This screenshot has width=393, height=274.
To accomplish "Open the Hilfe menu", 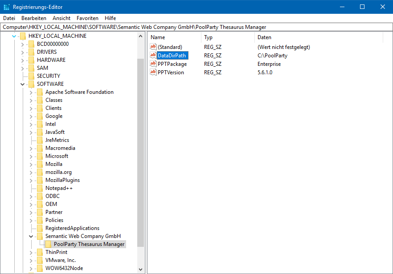I will click(x=111, y=18).
